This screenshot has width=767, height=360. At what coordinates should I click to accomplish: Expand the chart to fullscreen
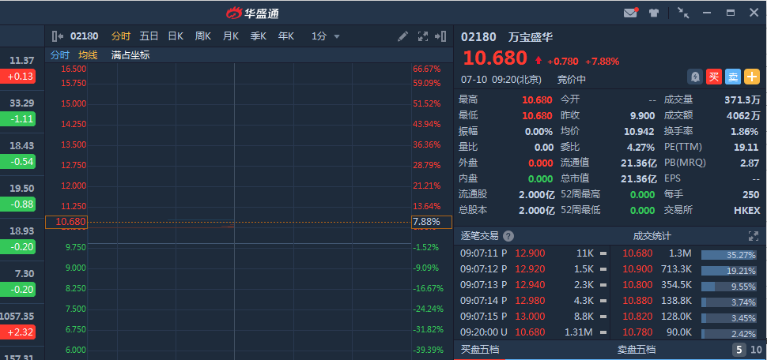tap(422, 36)
